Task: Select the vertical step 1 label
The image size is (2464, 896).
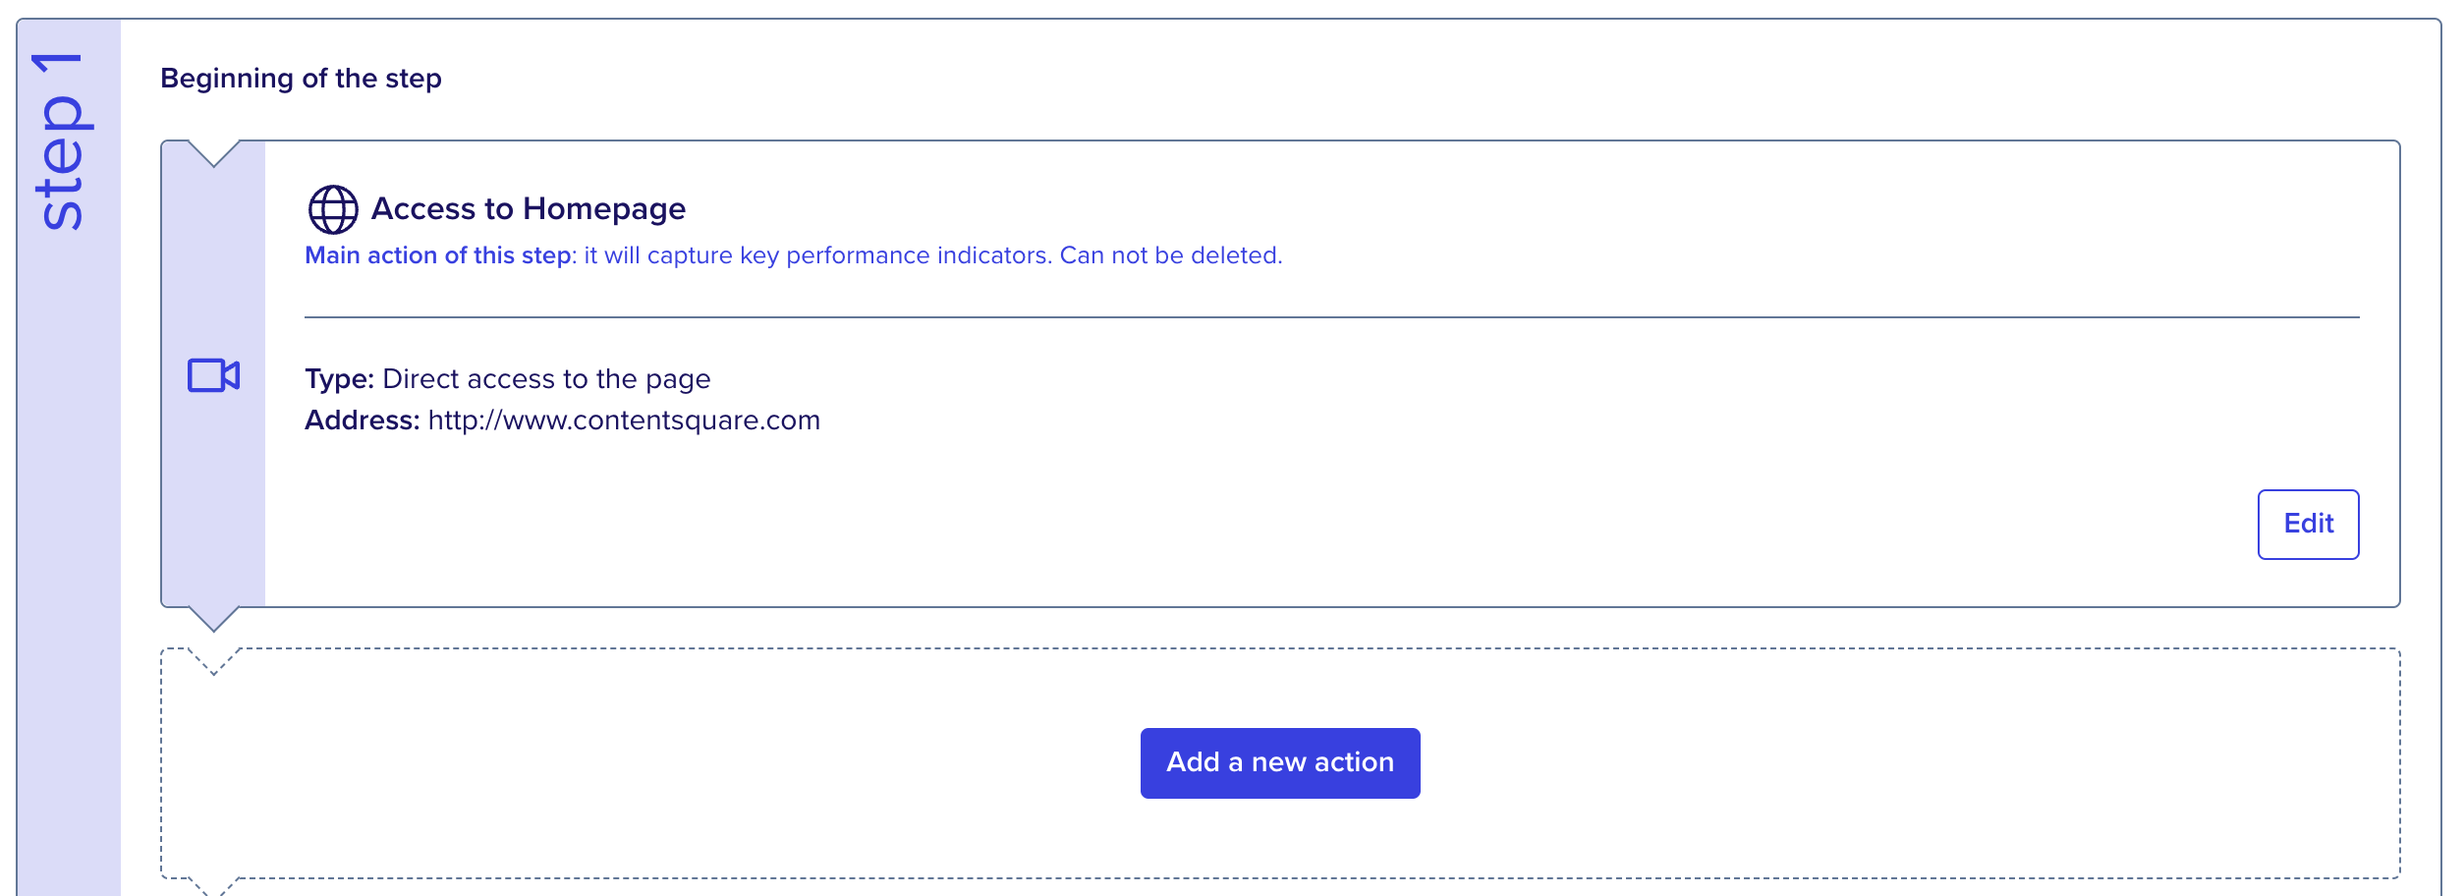Action: coord(62,142)
